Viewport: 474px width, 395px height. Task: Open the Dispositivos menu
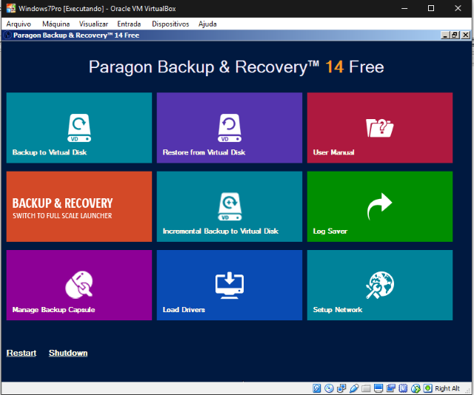170,24
